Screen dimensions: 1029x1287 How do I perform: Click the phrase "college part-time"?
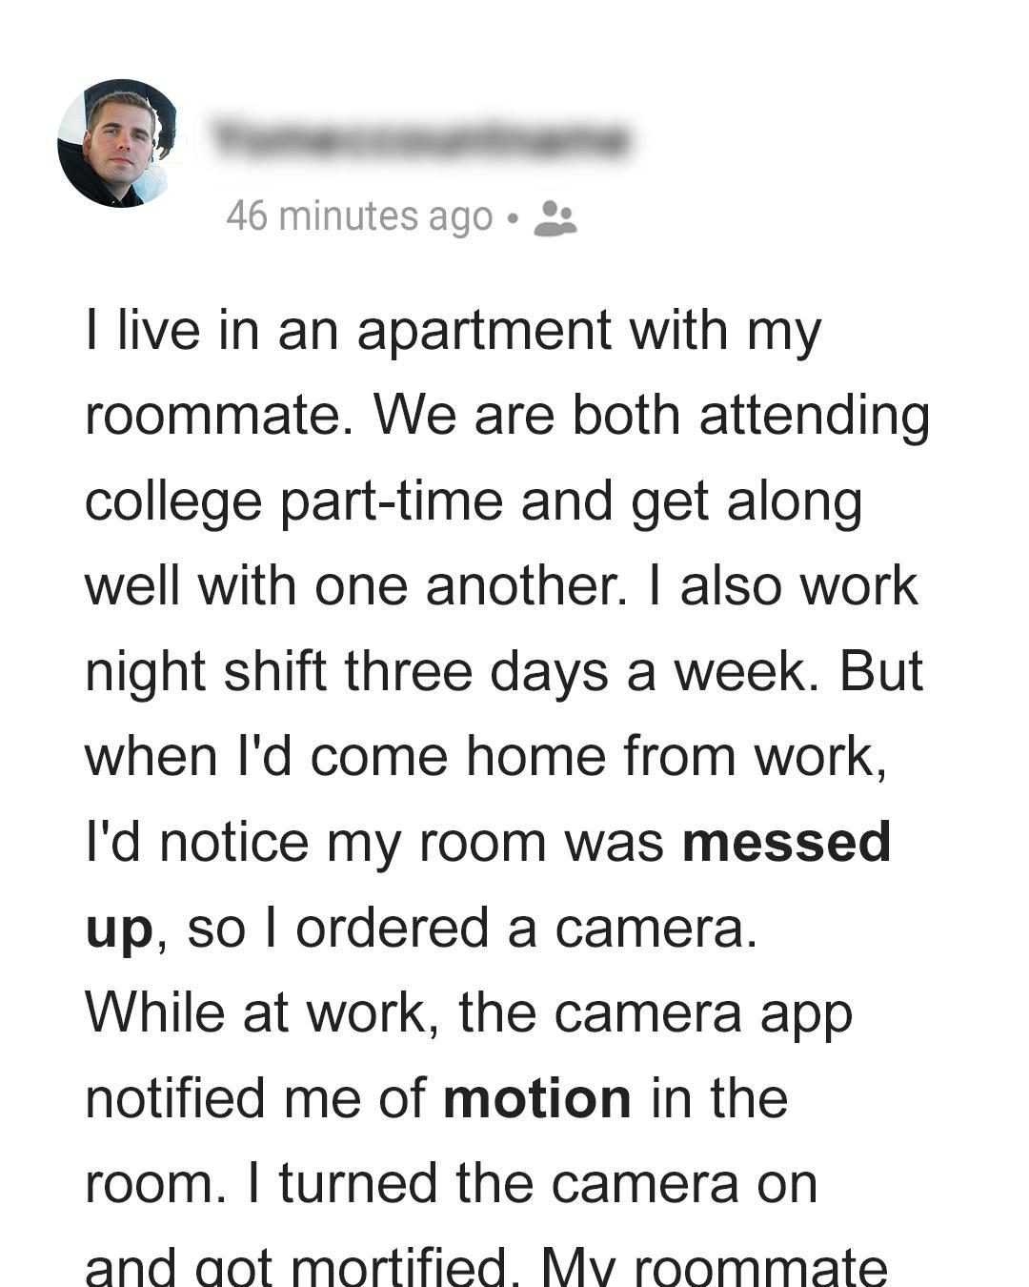(x=293, y=501)
